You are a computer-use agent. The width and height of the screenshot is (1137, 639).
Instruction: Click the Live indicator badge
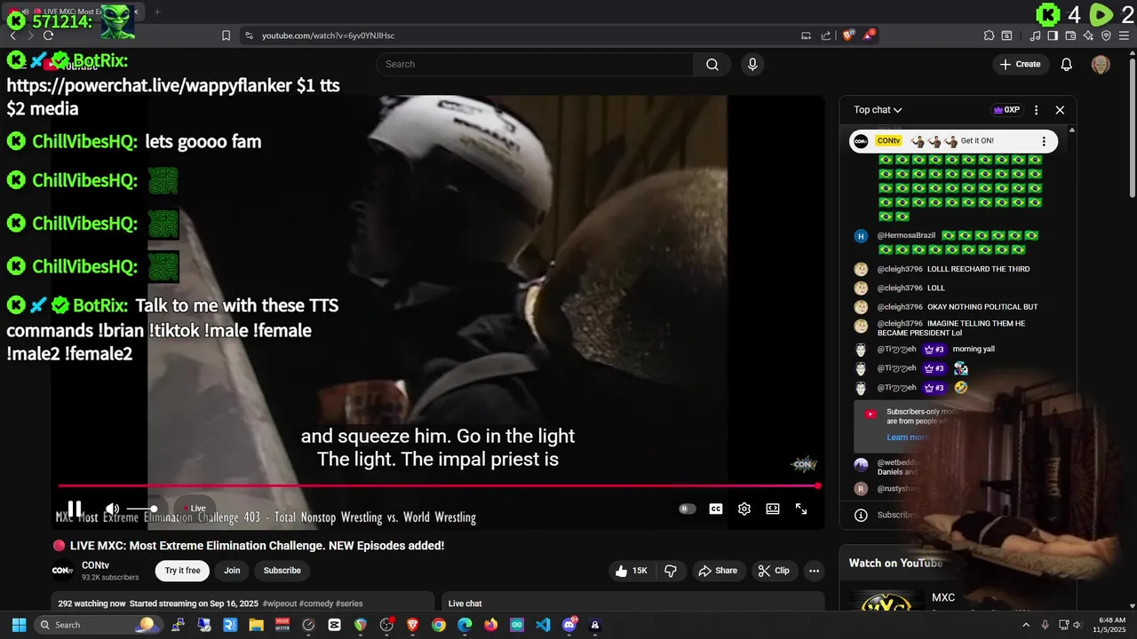click(x=195, y=509)
